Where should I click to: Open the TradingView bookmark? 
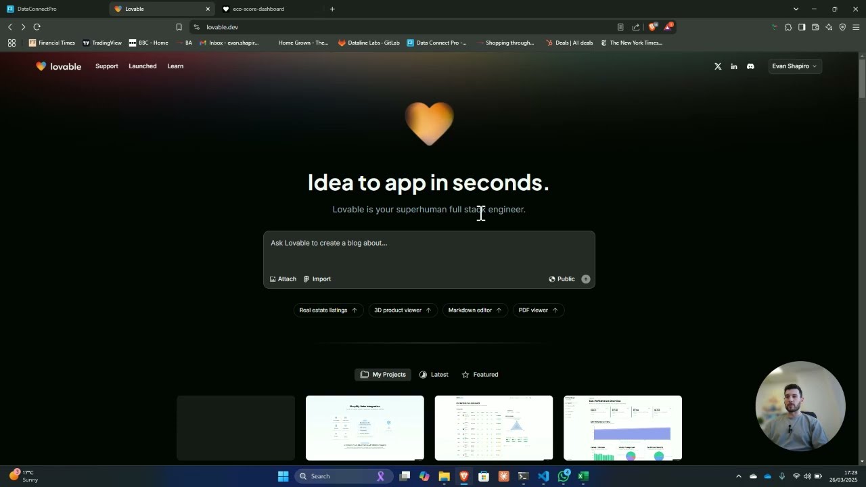(102, 43)
